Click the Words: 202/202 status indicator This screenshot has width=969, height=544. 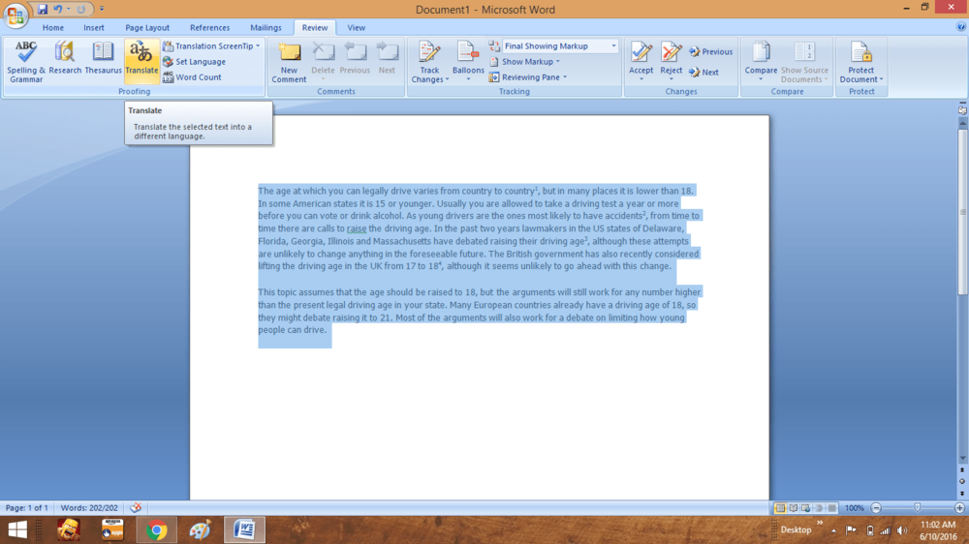tap(89, 507)
